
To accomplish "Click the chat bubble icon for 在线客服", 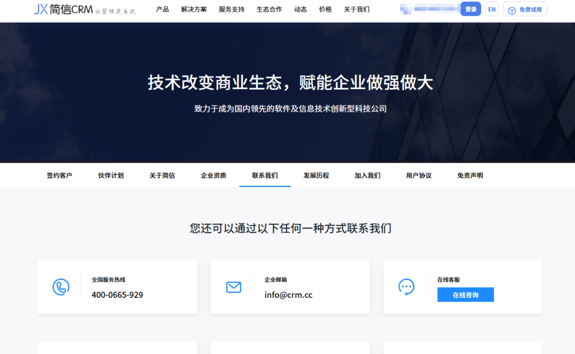I will 406,287.
